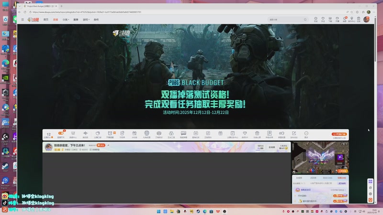Expand the browser tab list chevron
This screenshot has height=215, width=383.
click(x=20, y=6)
